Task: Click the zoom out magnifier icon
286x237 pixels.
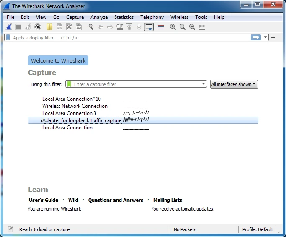Action: [183, 27]
